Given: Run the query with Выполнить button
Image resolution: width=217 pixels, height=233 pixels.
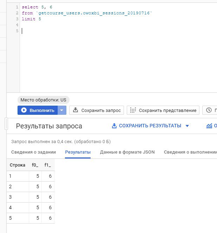Looking at the screenshot, I should [x=38, y=110].
